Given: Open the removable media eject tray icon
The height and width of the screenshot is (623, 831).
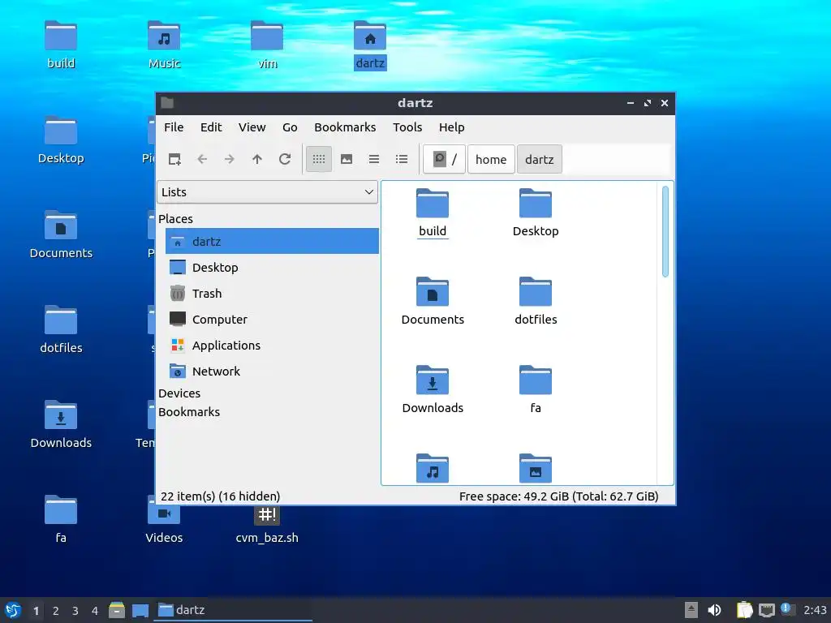Looking at the screenshot, I should [691, 610].
